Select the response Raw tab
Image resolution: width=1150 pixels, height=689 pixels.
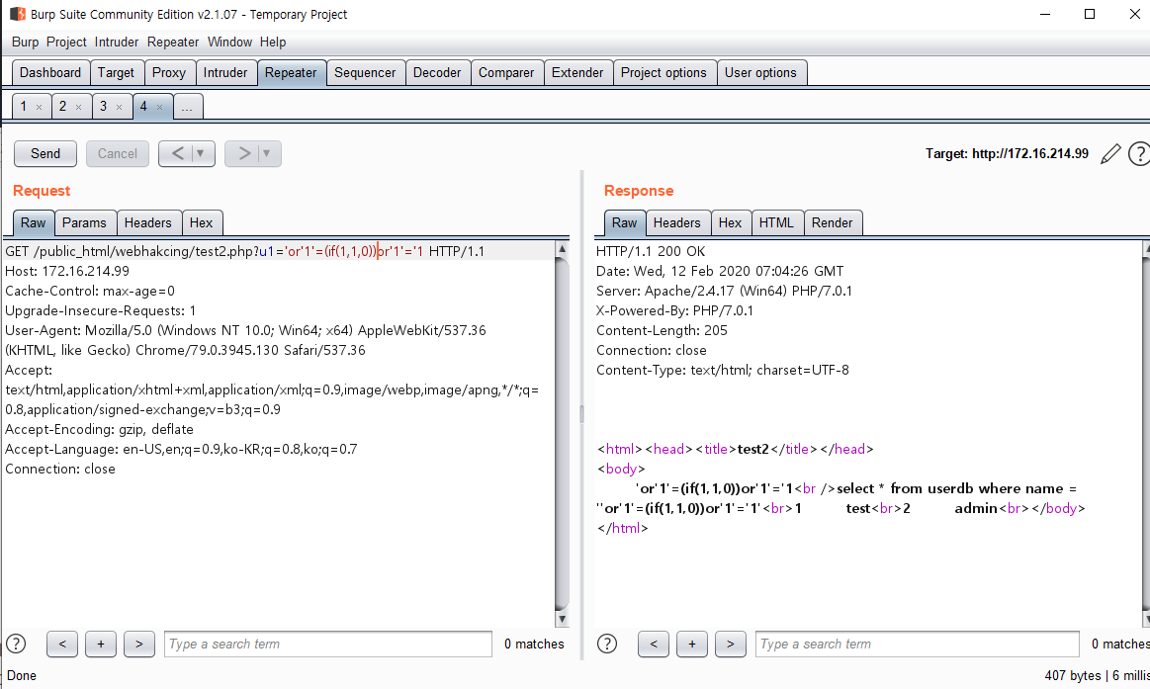point(624,222)
